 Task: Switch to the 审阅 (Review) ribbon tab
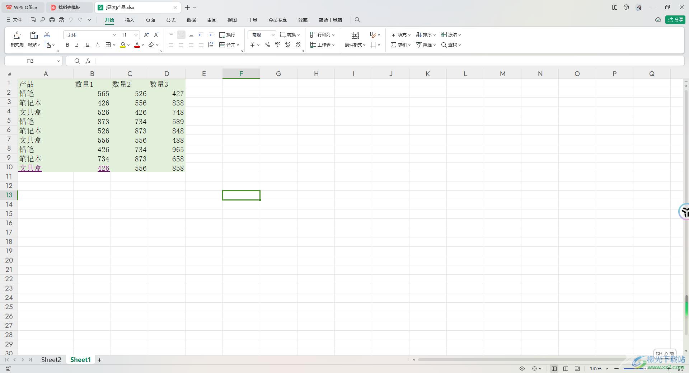coord(212,20)
